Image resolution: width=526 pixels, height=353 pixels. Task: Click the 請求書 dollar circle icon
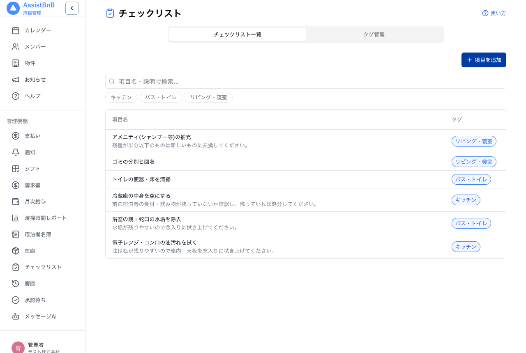pyautogui.click(x=16, y=185)
